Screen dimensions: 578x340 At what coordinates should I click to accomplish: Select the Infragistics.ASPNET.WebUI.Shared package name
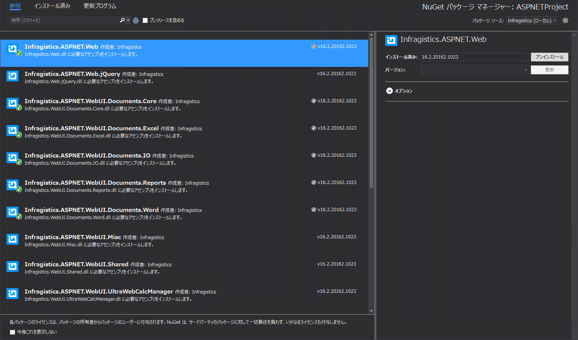click(x=76, y=264)
